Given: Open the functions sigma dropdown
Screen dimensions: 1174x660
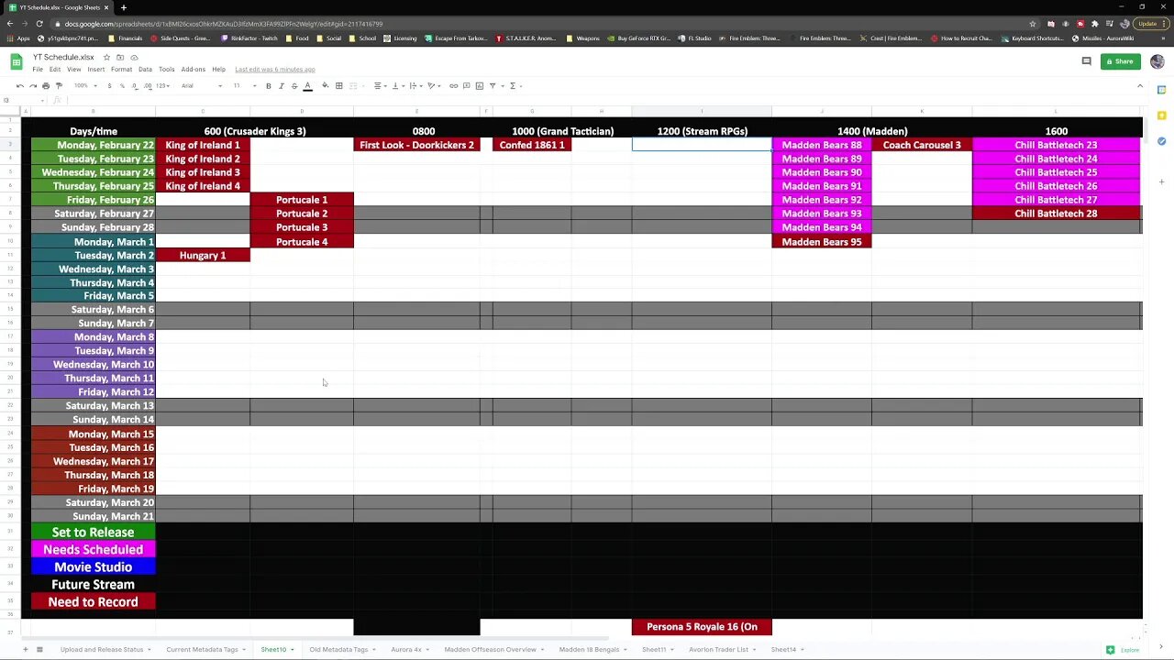Looking at the screenshot, I should tap(515, 85).
